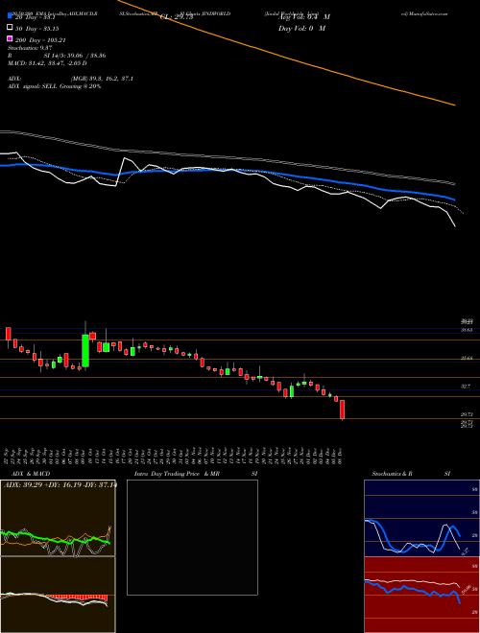The height and width of the screenshot is (633, 480).
Task: Click the tall green candlestick in early October
Action: (85, 350)
